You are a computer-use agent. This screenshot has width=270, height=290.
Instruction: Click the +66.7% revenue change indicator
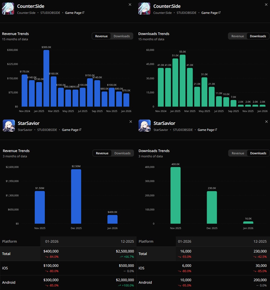127,257
